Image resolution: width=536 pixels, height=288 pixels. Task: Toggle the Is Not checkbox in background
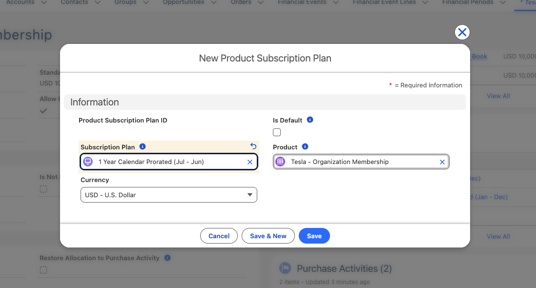[x=43, y=189]
